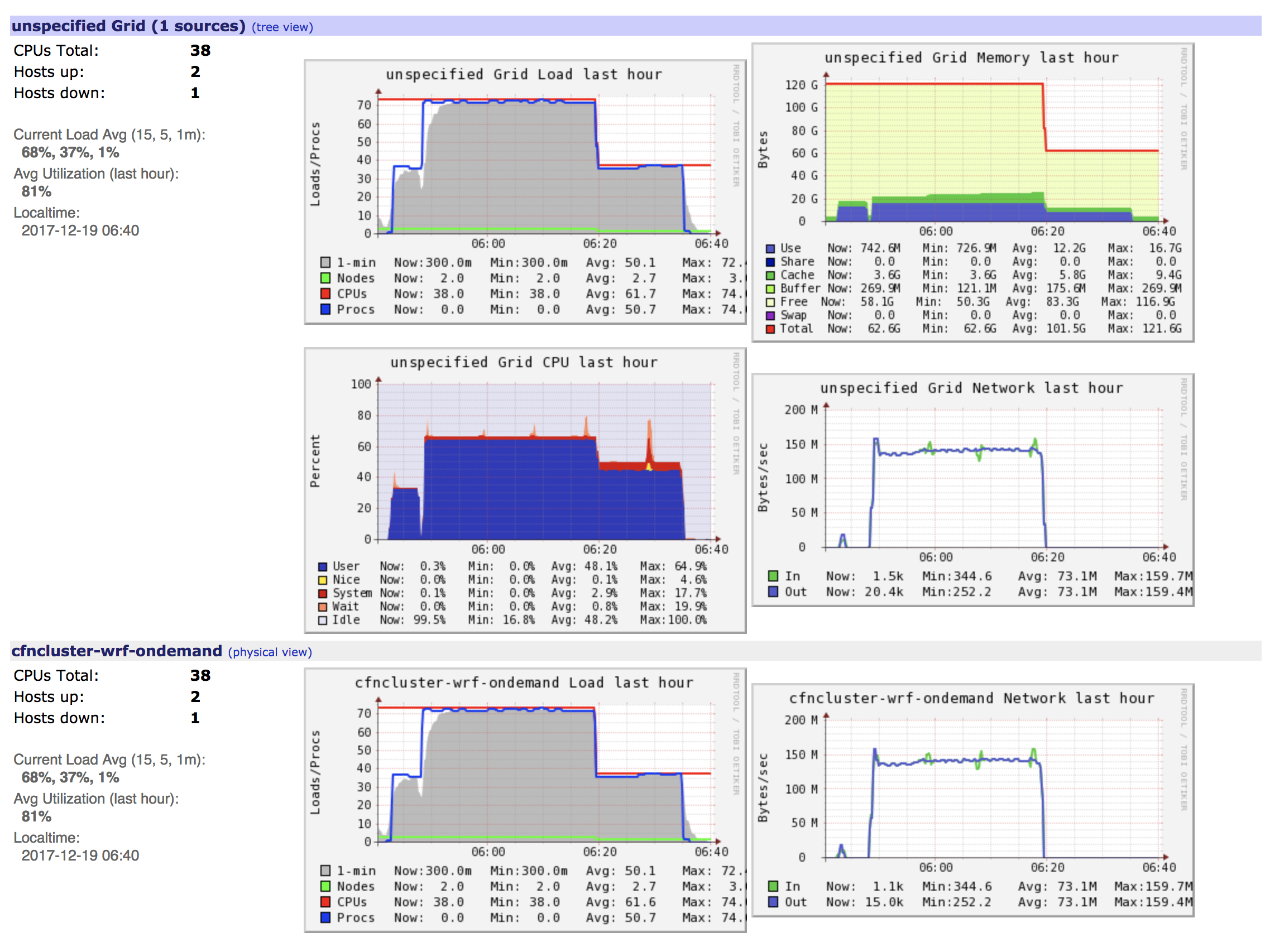
Task: Click the gray 1-min legend square
Action: (x=325, y=263)
